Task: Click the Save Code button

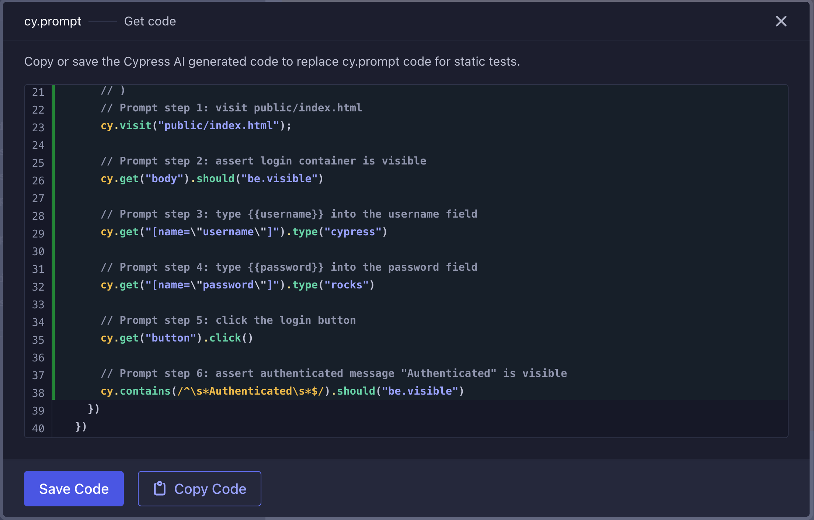Action: point(74,488)
